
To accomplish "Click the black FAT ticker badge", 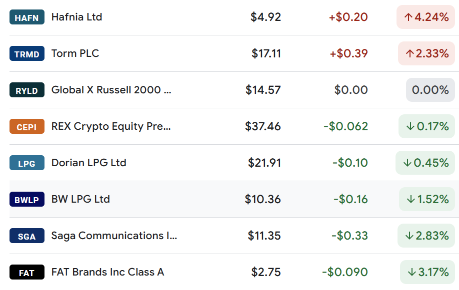I will tap(27, 272).
